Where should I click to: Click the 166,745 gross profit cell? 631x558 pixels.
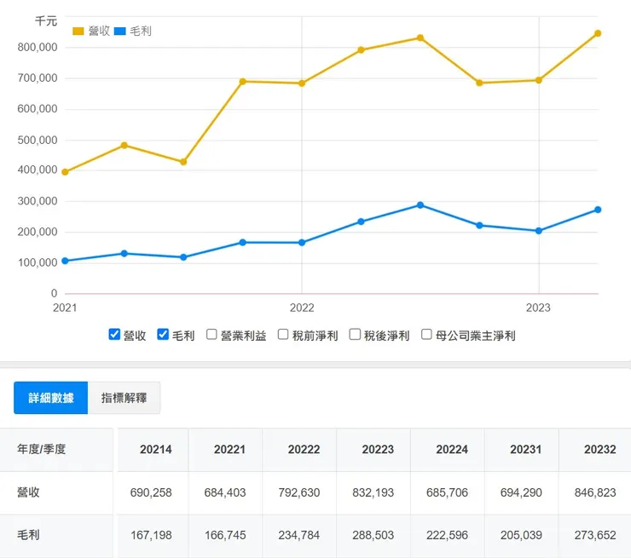pos(225,535)
